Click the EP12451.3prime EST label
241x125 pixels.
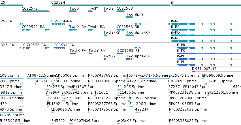219,81
